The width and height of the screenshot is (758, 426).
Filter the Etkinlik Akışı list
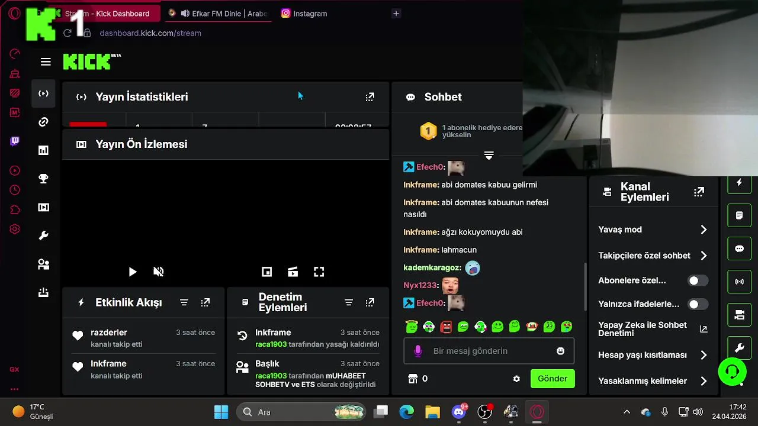pos(184,302)
